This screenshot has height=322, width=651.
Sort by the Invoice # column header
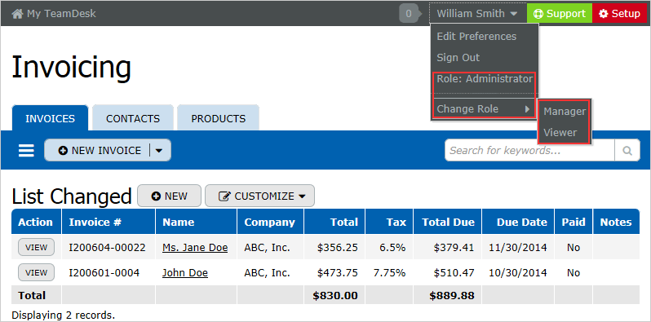[x=108, y=222]
